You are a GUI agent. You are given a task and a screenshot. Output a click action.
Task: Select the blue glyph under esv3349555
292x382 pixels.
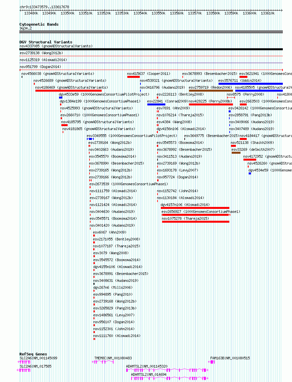click(90, 139)
